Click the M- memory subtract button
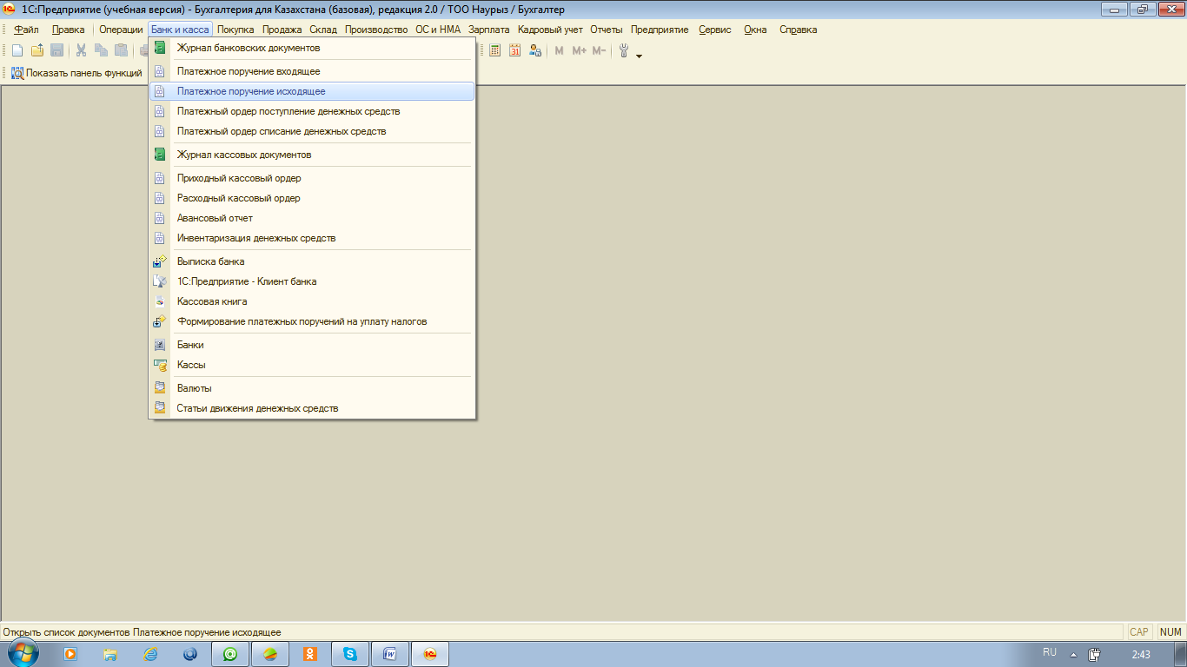The height and width of the screenshot is (667, 1187). tap(599, 50)
